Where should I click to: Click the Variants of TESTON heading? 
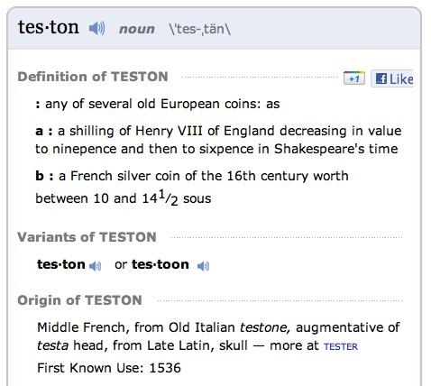(x=87, y=237)
